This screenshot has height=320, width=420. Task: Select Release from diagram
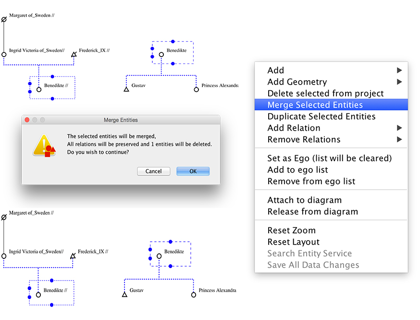[331, 211]
